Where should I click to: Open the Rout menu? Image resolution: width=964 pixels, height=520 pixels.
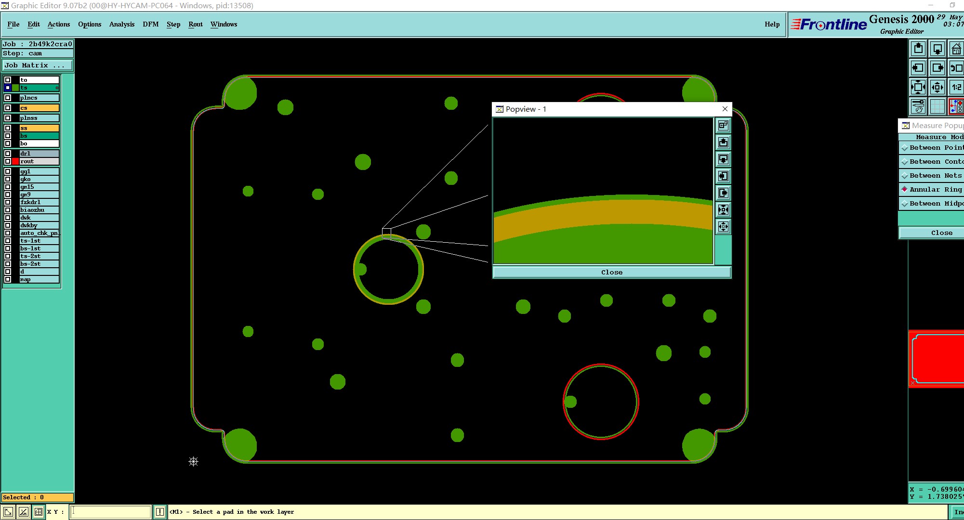(195, 24)
